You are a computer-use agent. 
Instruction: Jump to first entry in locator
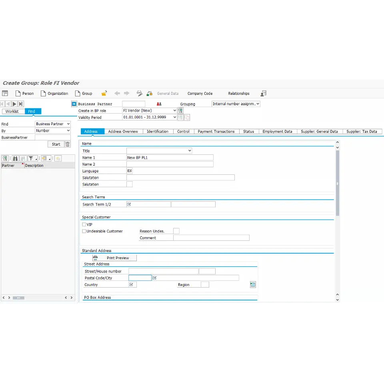point(2,104)
